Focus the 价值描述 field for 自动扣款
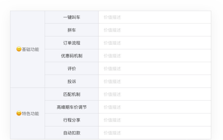Viewport: 223px width, 140px height. [154, 133]
